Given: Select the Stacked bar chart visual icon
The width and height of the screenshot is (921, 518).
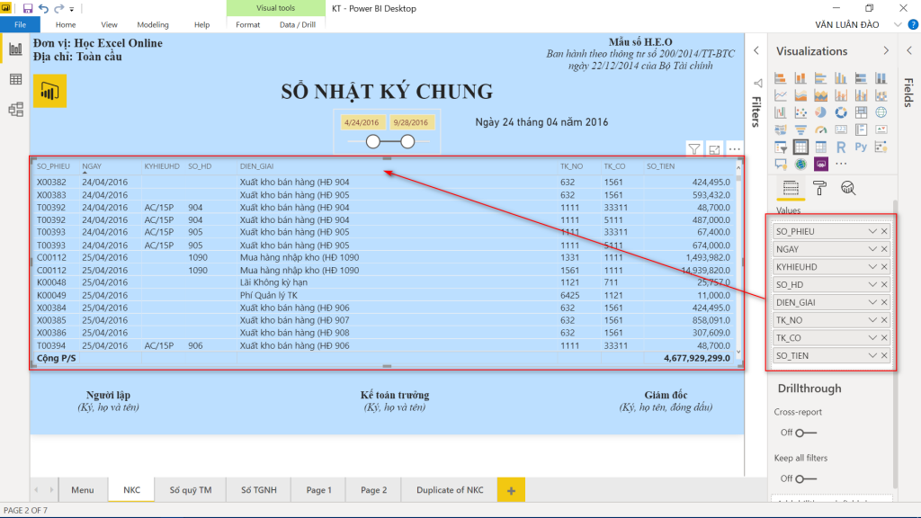Looking at the screenshot, I should coord(781,77).
